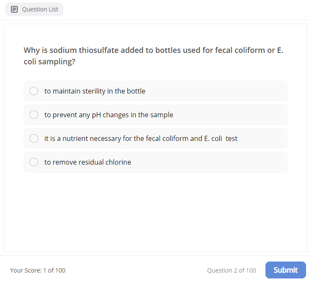Mark radio for "to remove residual chlorine"
The image size is (309, 281).
pyautogui.click(x=34, y=162)
